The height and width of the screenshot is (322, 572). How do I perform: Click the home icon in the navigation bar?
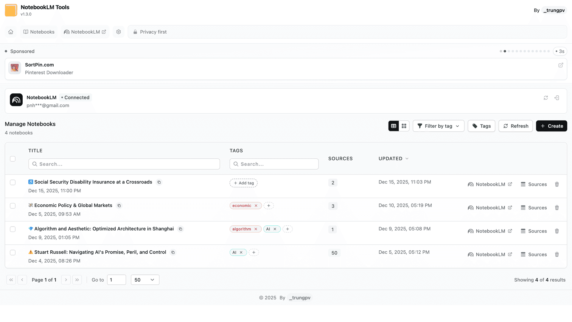click(11, 32)
